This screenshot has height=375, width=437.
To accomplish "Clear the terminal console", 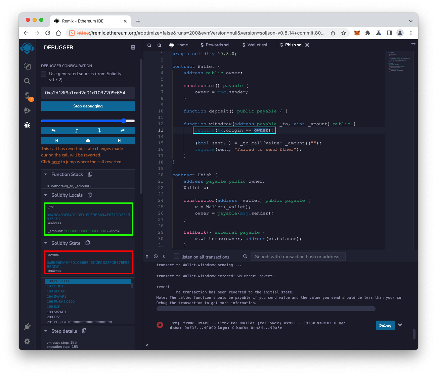I will coord(156,256).
